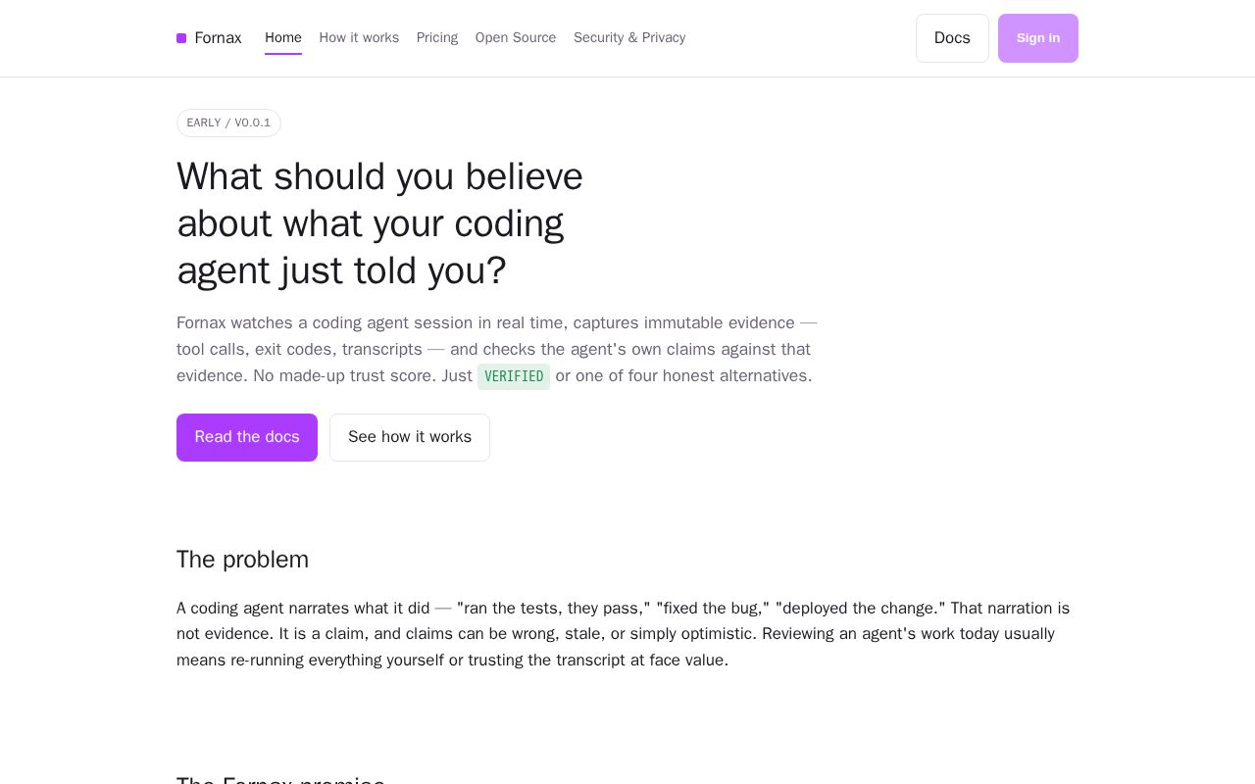Click the purple Fornax logo square
1255x784 pixels.
[x=181, y=38]
